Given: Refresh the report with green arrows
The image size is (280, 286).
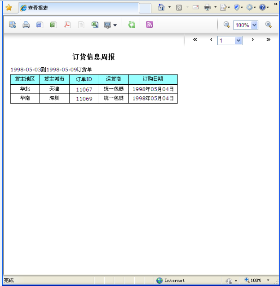Looking at the screenshot, I should pyautogui.click(x=131, y=24).
